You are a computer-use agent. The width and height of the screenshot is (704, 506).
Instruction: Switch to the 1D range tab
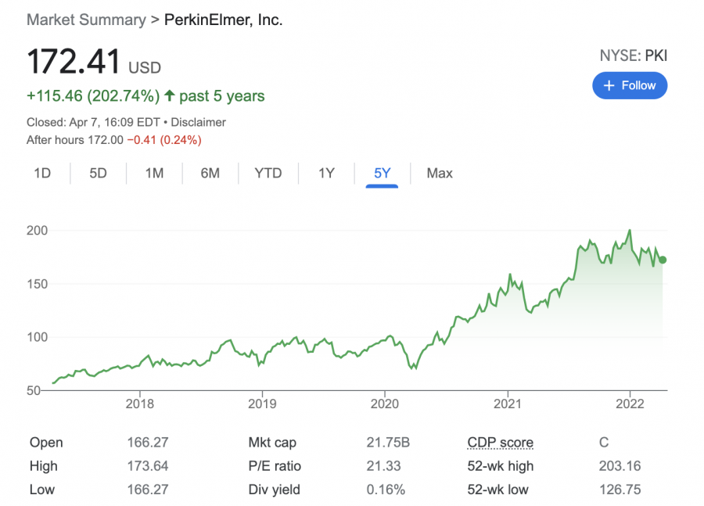[42, 173]
